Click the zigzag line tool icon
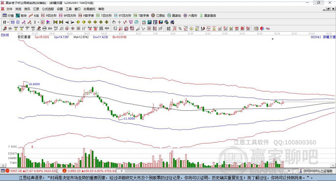The image size is (336, 181). [143, 29]
